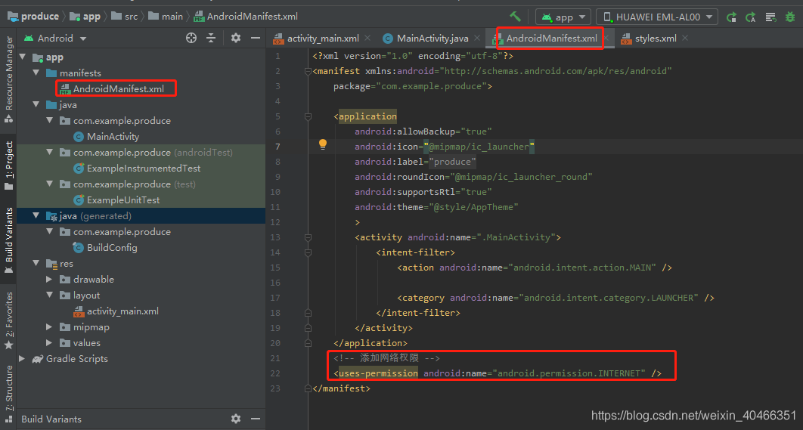The width and height of the screenshot is (803, 430).
Task: Fold the manifest tag at line 2
Action: [308, 71]
